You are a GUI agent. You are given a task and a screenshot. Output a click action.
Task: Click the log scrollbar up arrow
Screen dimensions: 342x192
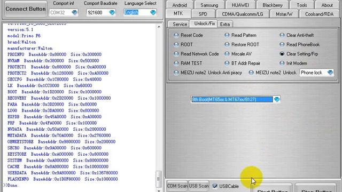(159, 27)
